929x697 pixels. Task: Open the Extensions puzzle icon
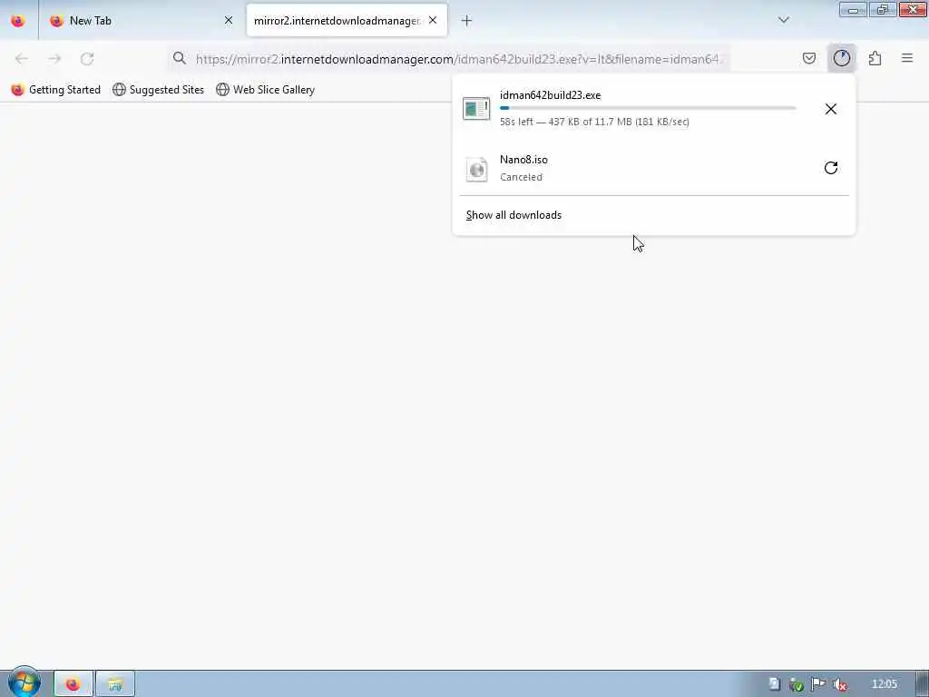pos(875,58)
